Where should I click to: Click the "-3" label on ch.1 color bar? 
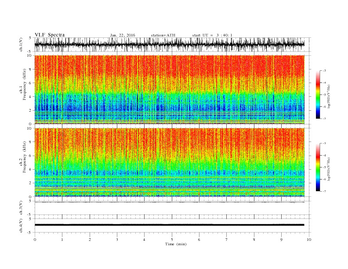[324, 71]
